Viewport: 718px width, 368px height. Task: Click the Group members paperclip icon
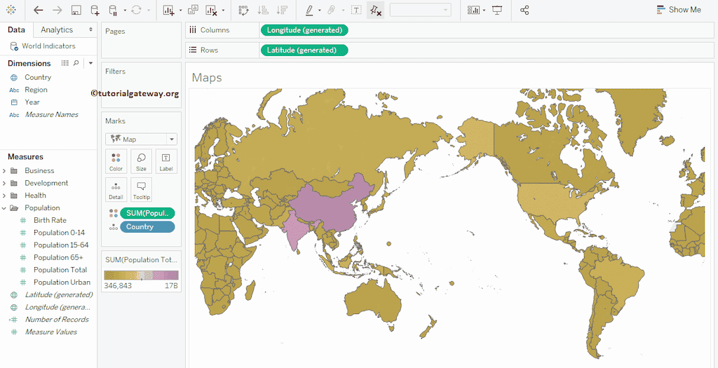coord(332,10)
